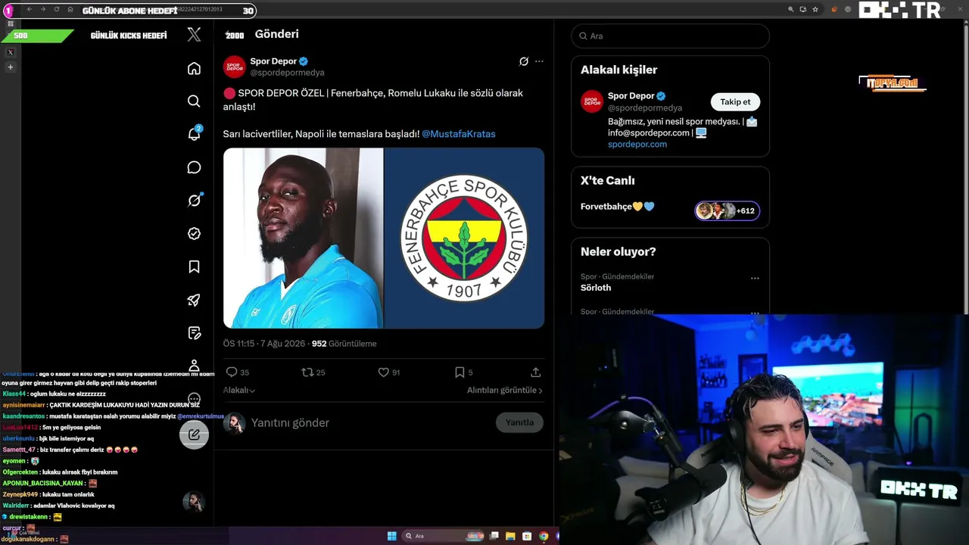Click the X logo in sidebar
This screenshot has width=969, height=545.
(194, 34)
